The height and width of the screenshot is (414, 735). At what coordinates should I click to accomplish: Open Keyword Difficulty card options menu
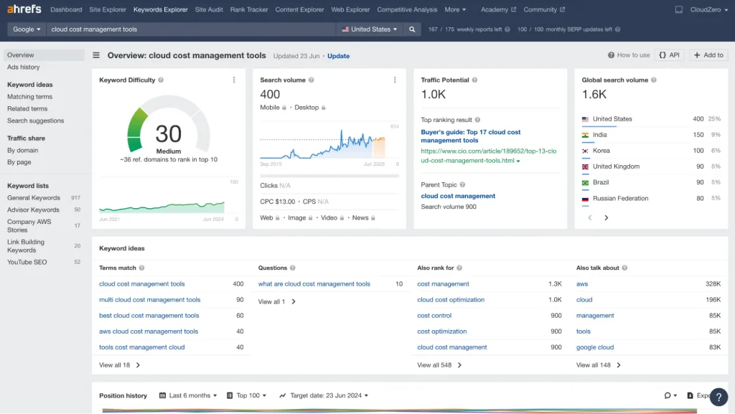coord(234,80)
